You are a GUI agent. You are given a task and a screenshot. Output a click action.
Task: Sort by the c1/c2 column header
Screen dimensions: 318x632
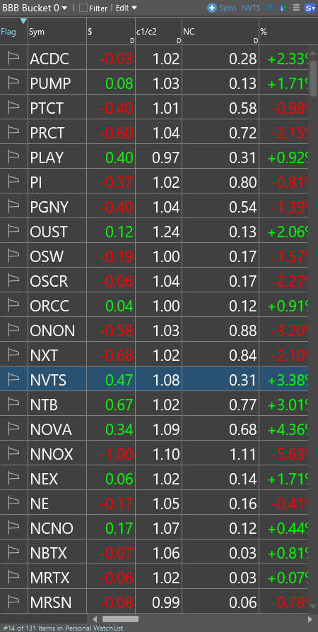click(158, 32)
